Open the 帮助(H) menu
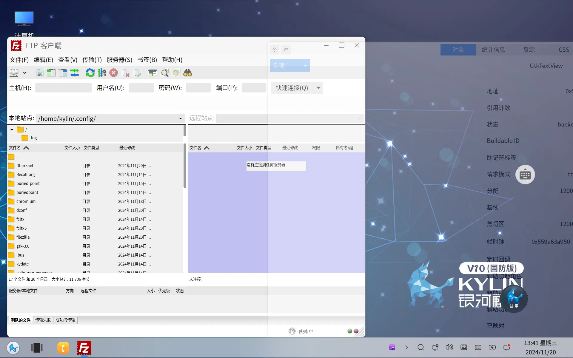The image size is (573, 358). 172,60
